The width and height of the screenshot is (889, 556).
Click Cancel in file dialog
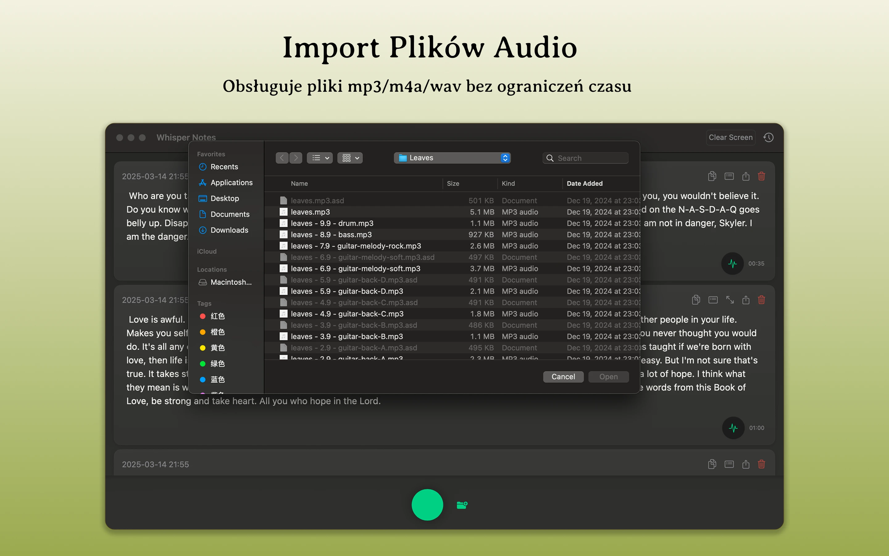(x=563, y=377)
